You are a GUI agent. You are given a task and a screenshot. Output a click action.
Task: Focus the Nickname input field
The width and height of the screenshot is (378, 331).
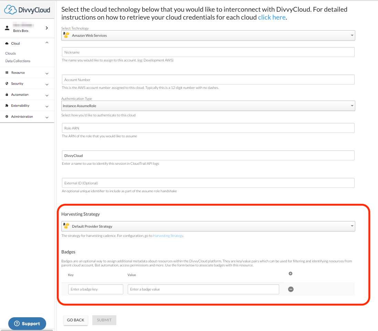[x=208, y=52]
